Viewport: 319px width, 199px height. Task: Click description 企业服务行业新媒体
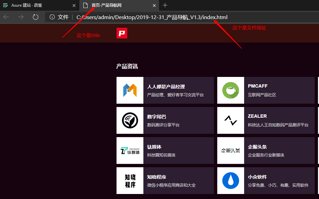tap(266, 155)
